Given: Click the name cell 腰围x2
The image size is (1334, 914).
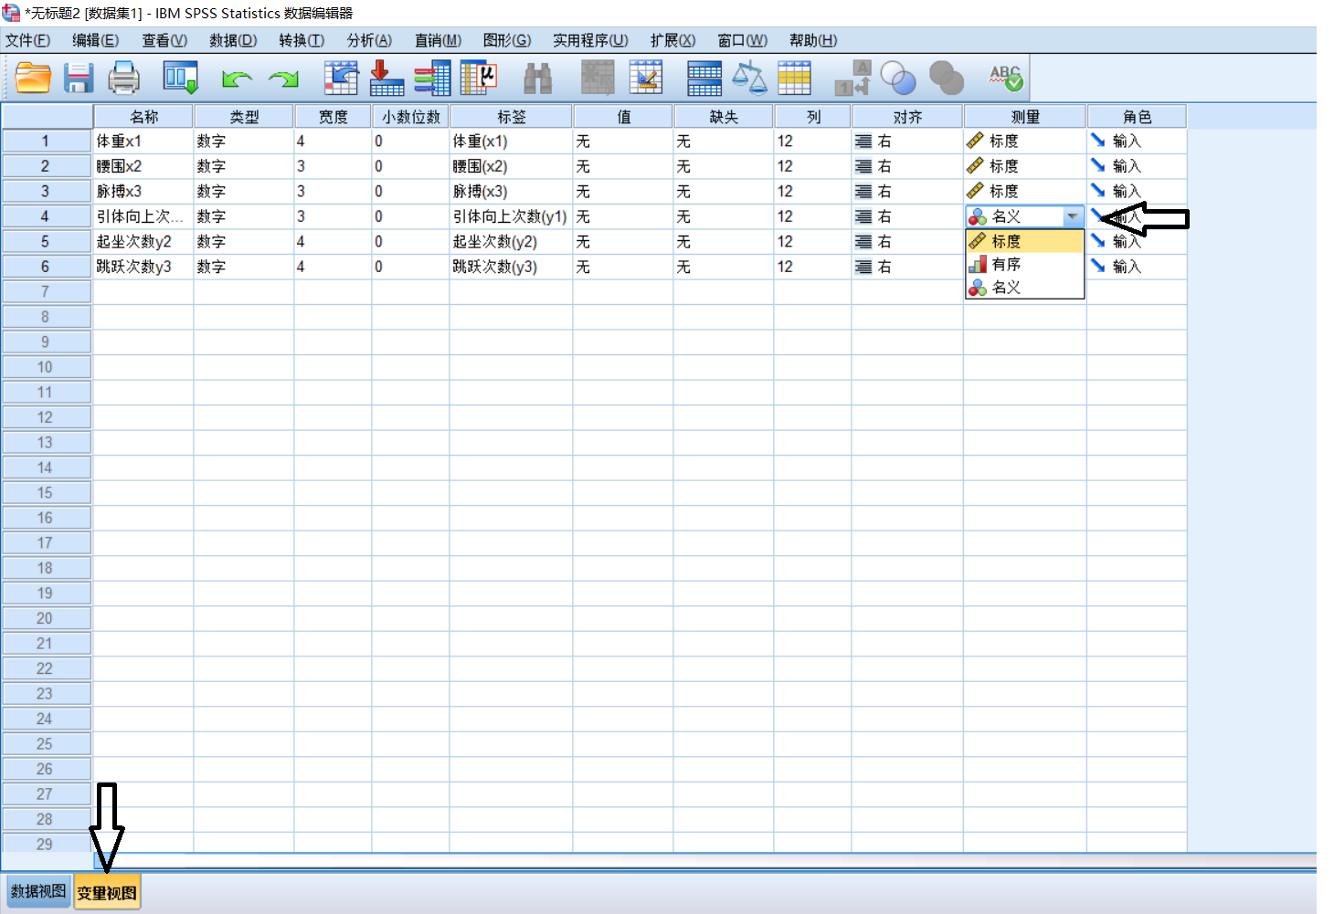Looking at the screenshot, I should 143,166.
